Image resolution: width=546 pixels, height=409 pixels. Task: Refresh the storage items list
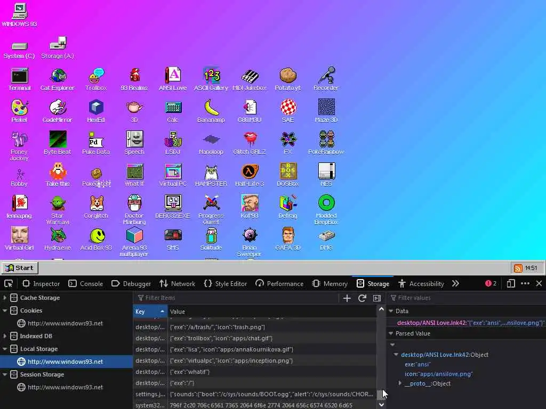[362, 298]
